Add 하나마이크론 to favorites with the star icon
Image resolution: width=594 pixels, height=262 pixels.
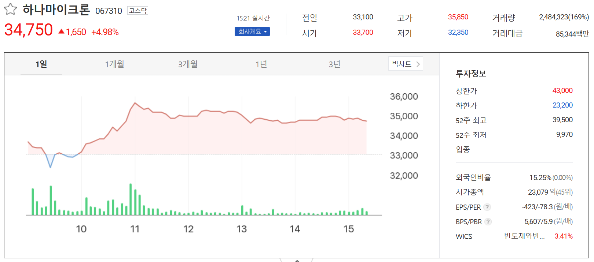click(x=10, y=9)
